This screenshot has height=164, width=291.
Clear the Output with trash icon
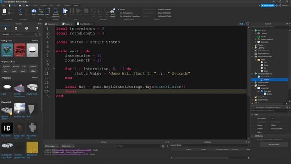(x=163, y=146)
